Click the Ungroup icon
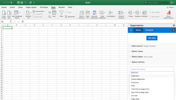The image size is (176, 100). [x=137, y=13]
